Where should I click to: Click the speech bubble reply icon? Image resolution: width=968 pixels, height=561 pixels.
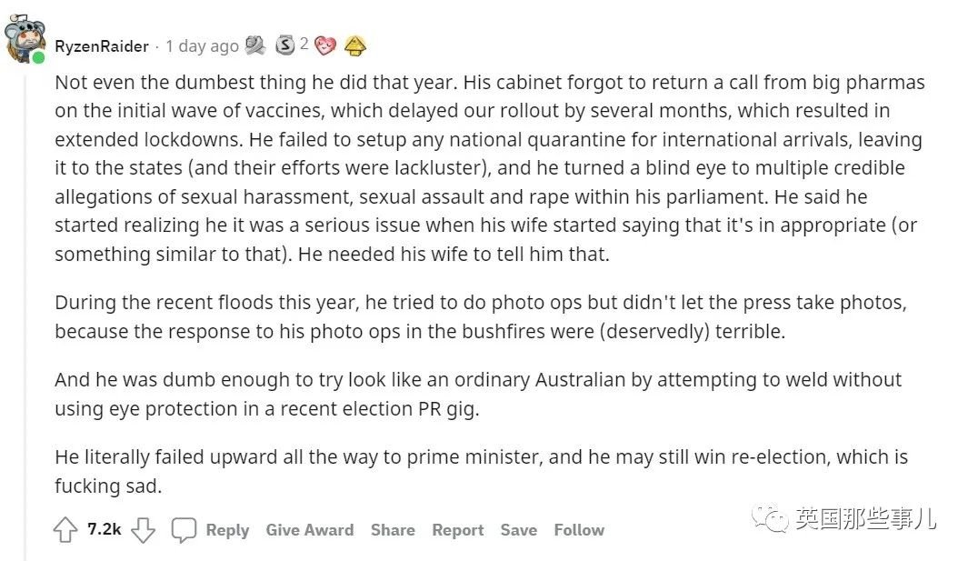184,530
